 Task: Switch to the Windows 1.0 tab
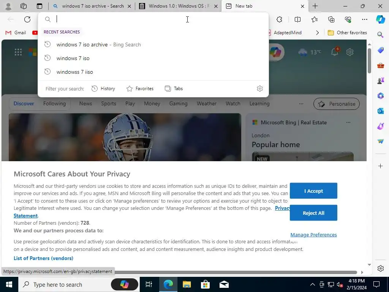(x=179, y=6)
